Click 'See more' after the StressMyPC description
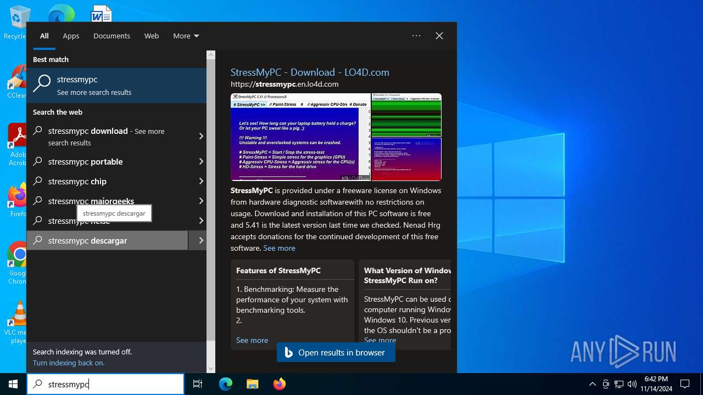 (x=279, y=248)
